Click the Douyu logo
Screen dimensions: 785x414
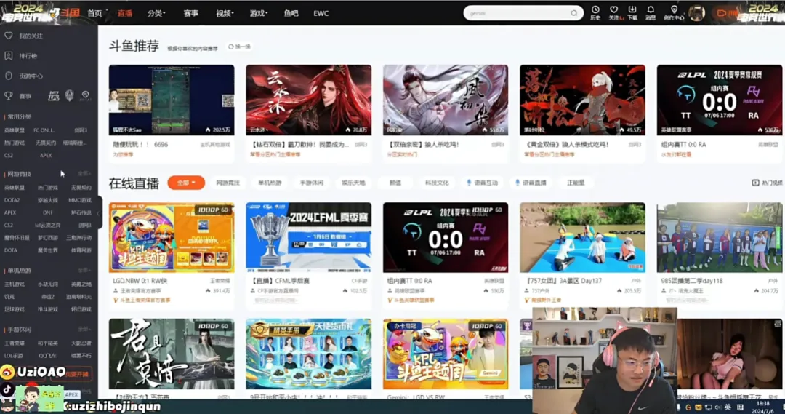(65, 12)
